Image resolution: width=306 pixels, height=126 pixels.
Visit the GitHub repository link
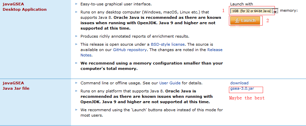coord(130,50)
